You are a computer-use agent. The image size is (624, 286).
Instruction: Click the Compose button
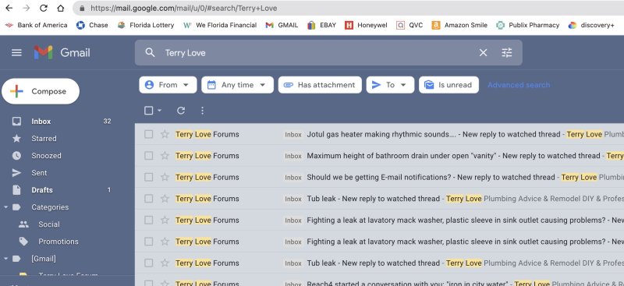click(41, 91)
